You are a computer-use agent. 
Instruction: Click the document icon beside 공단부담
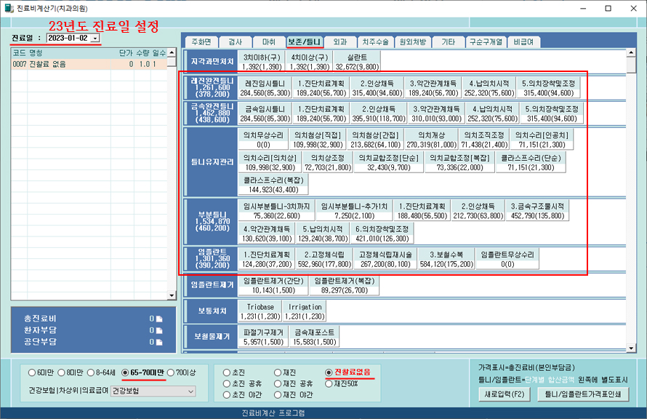pos(159,342)
